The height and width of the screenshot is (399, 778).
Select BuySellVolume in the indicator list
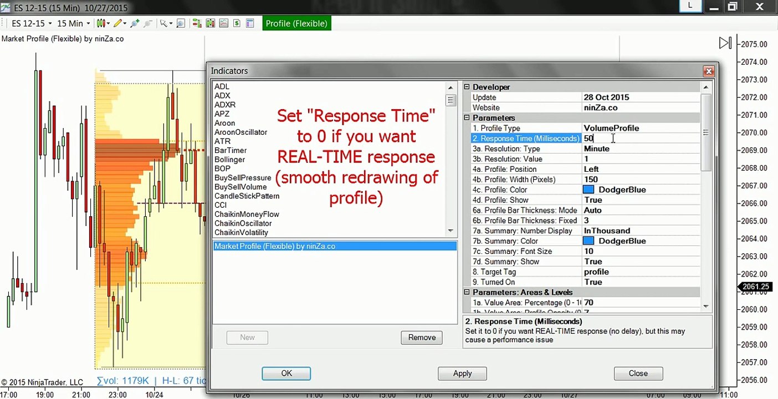[x=240, y=187]
